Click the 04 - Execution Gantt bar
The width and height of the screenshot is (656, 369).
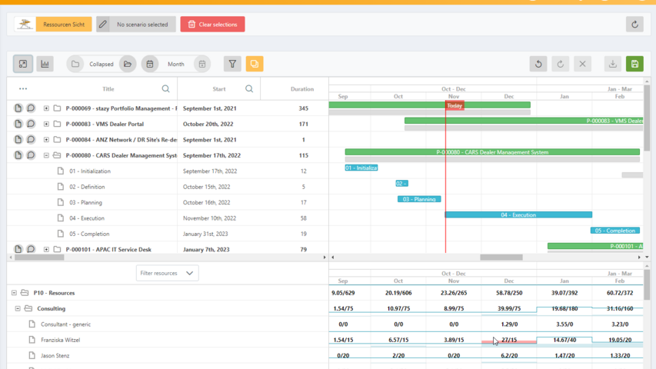pyautogui.click(x=518, y=215)
